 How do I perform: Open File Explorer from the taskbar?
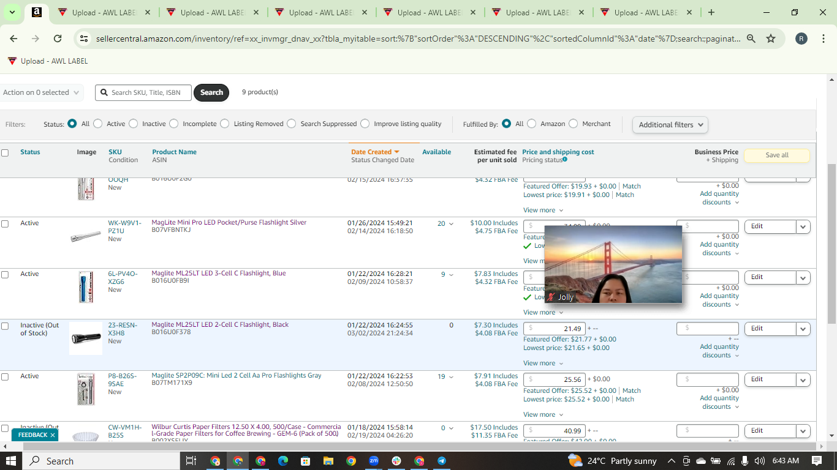tap(328, 461)
